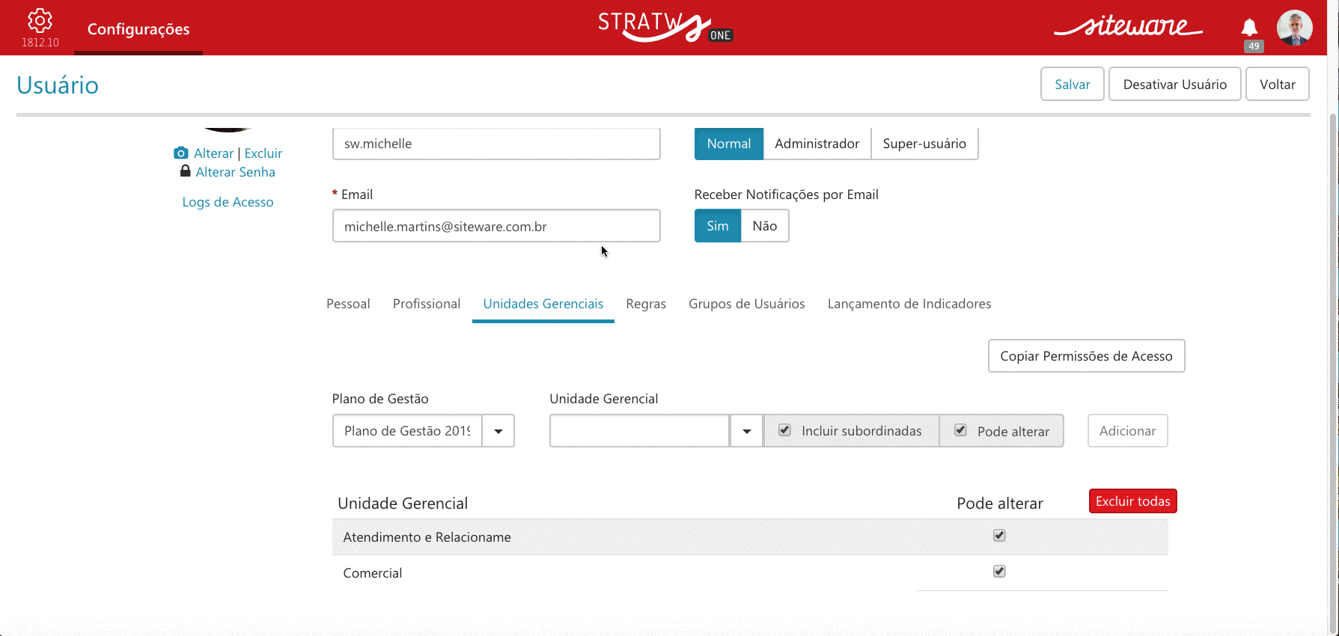Click the Configurações header item
The image size is (1339, 636).
(x=138, y=29)
